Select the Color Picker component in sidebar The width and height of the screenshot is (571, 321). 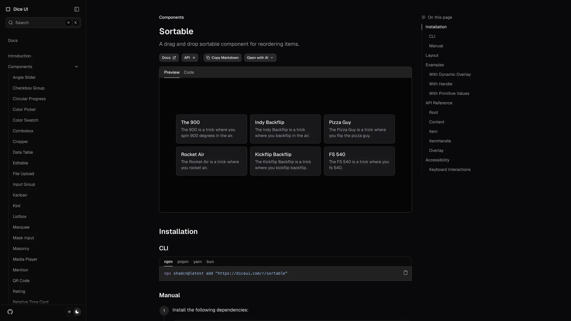(x=24, y=109)
